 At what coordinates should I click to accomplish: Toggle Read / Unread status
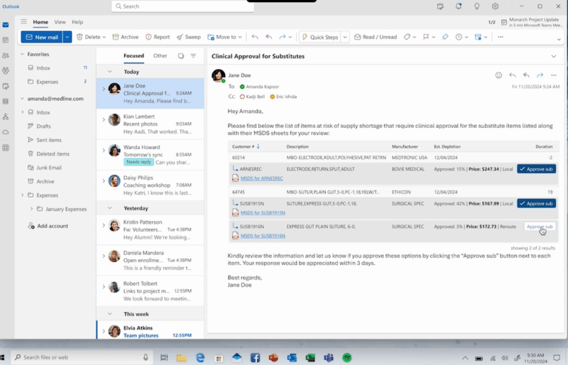(376, 37)
